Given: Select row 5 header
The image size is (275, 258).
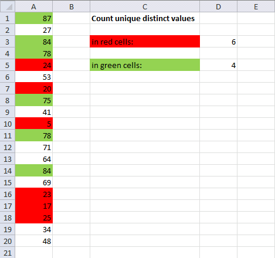Looking at the screenshot, I should 8,65.
